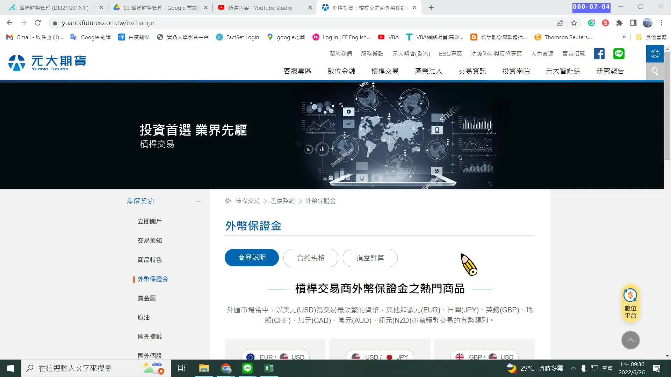Click the Chrome taskbar icon
Viewport: 671px width, 377px height.
click(x=226, y=368)
